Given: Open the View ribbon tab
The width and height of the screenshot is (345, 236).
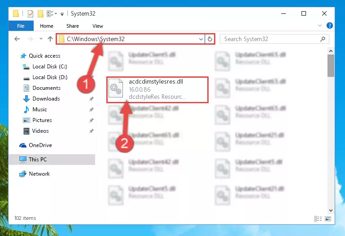Looking at the screenshot, I should (x=98, y=26).
